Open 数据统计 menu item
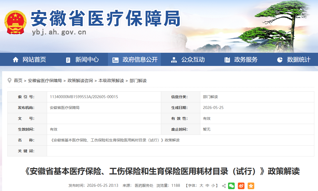This screenshot has width=318, height=191. click(299, 60)
